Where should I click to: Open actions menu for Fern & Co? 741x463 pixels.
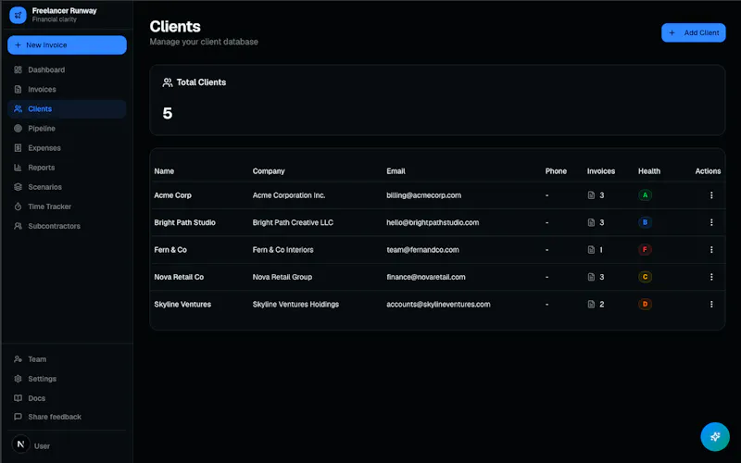pyautogui.click(x=711, y=249)
